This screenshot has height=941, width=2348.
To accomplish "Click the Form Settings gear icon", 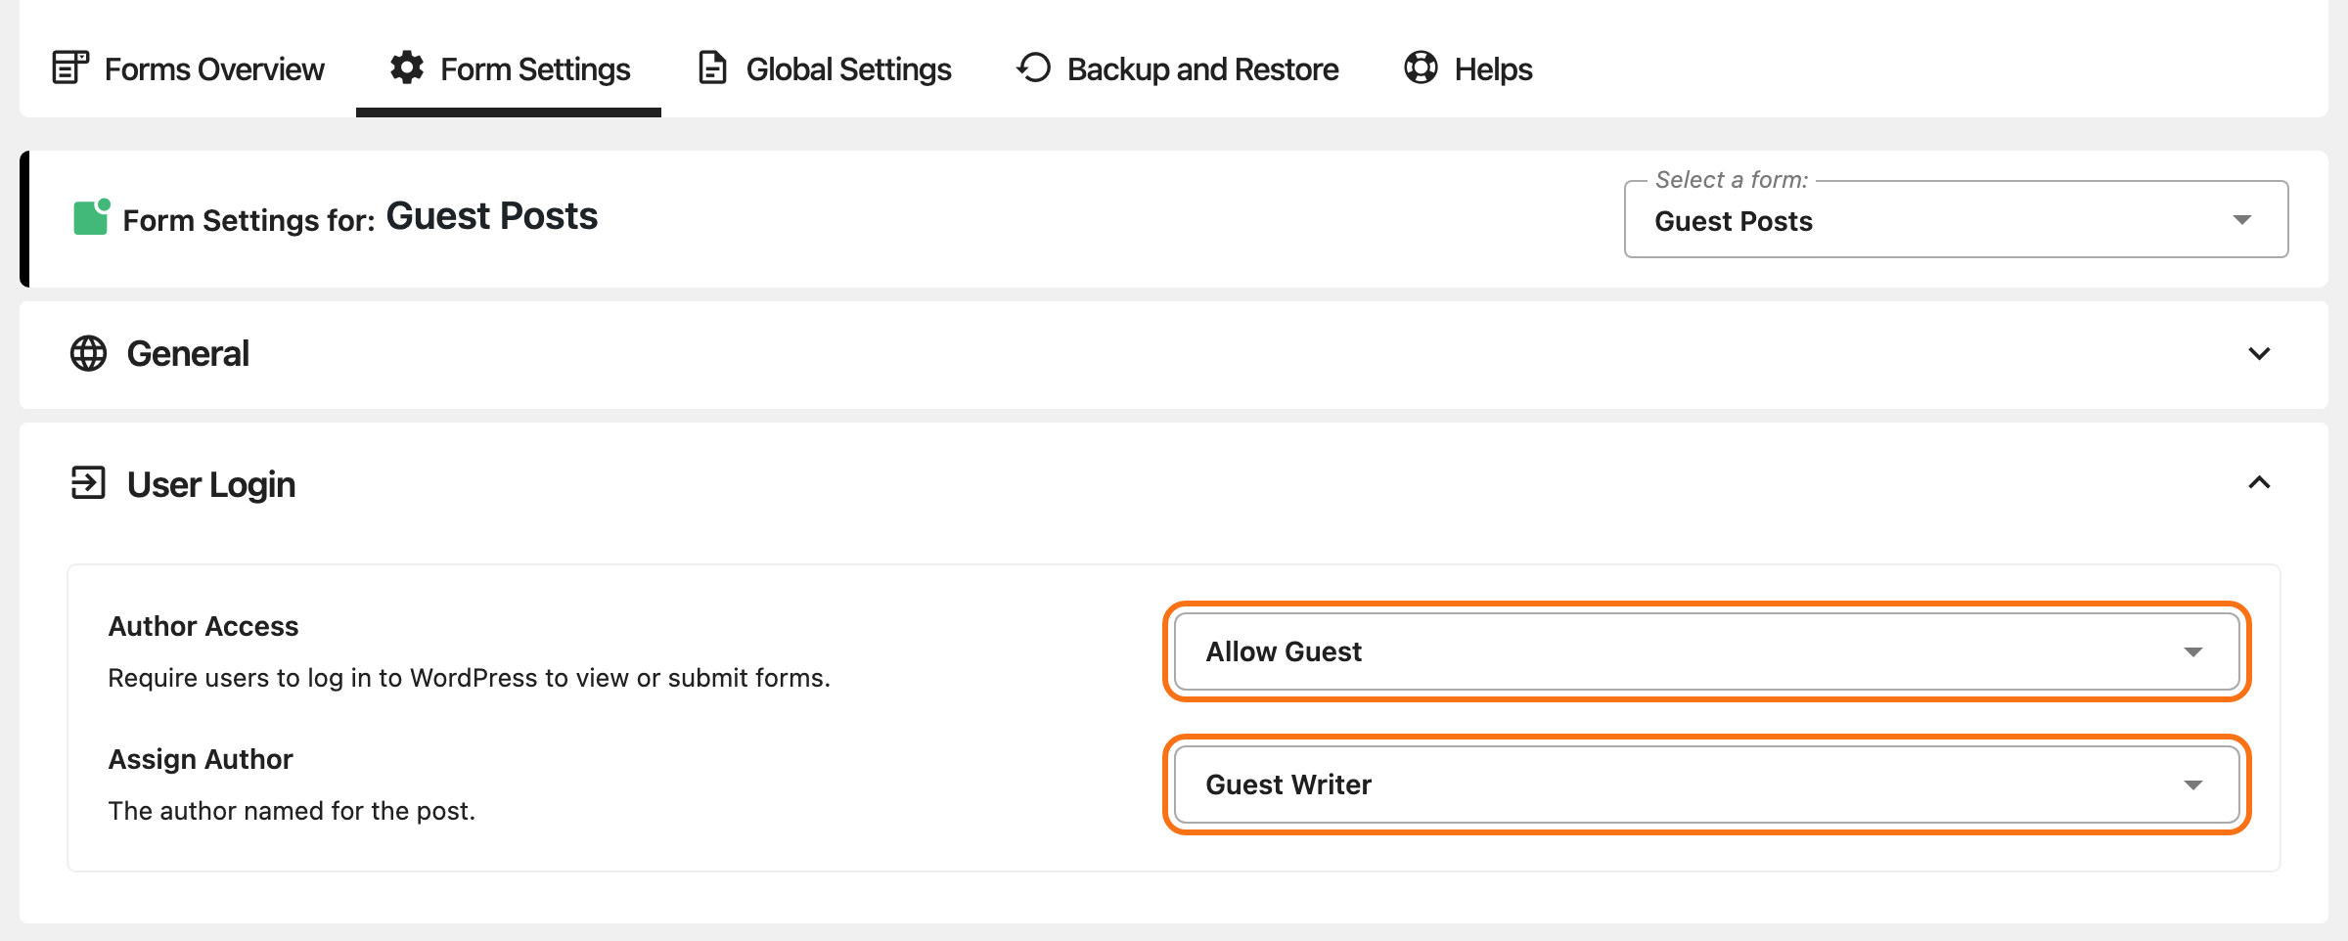I will (x=407, y=67).
